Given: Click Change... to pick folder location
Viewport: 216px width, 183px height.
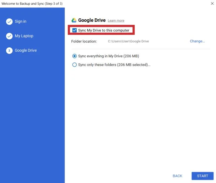Looking at the screenshot, I should pyautogui.click(x=197, y=41).
